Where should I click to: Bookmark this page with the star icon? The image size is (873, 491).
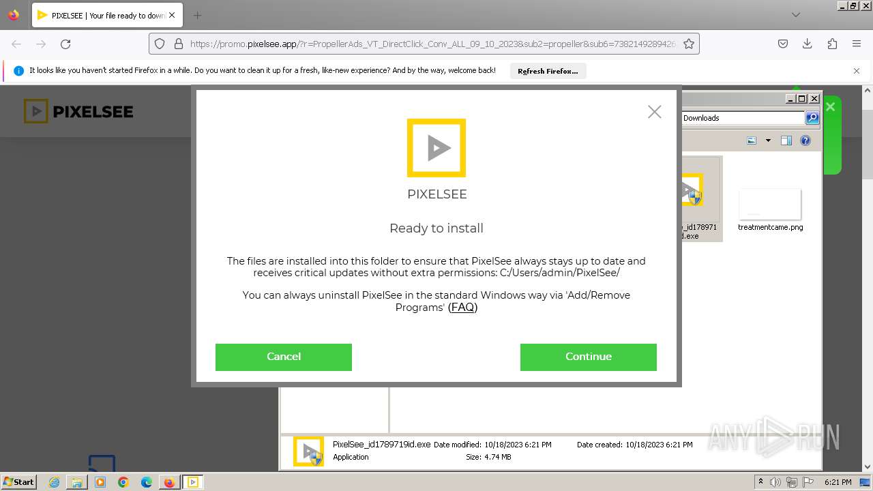[x=689, y=44]
